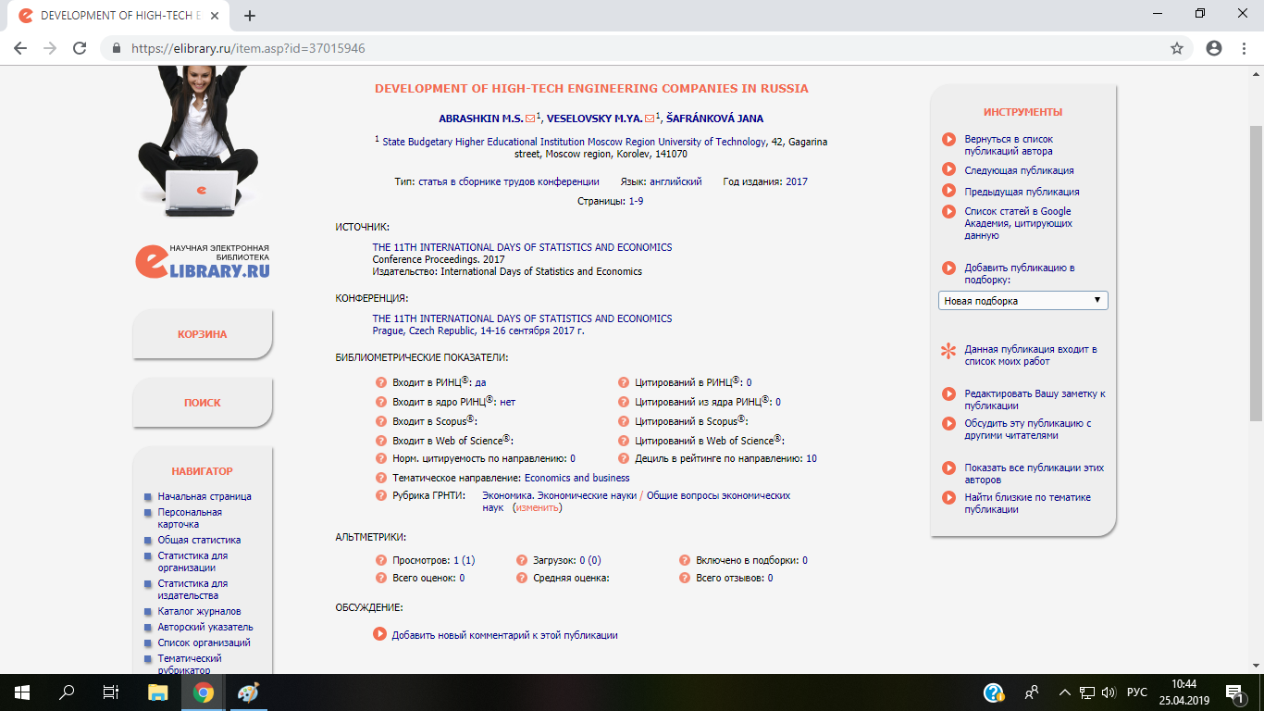Open the Новая подборка dropdown

pos(1022,301)
